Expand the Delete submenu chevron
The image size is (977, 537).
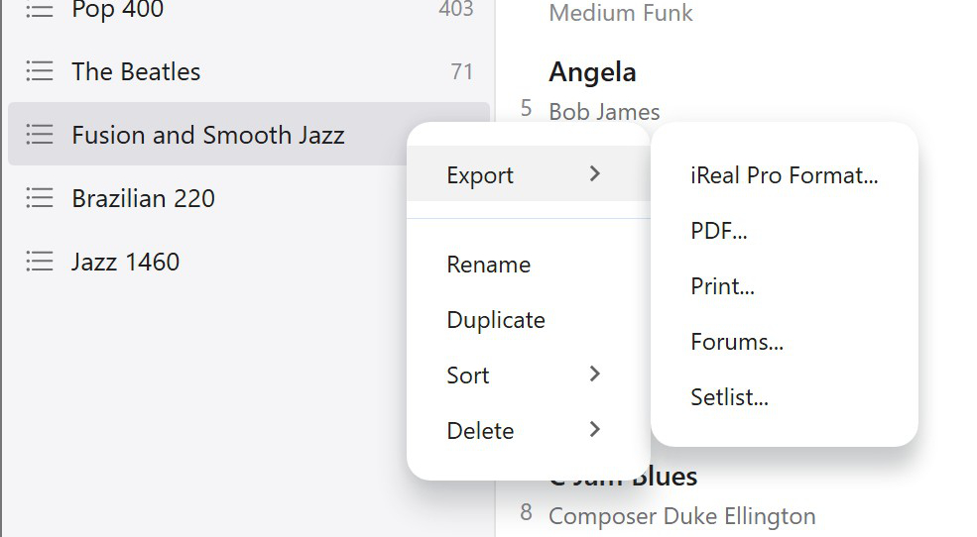(594, 430)
